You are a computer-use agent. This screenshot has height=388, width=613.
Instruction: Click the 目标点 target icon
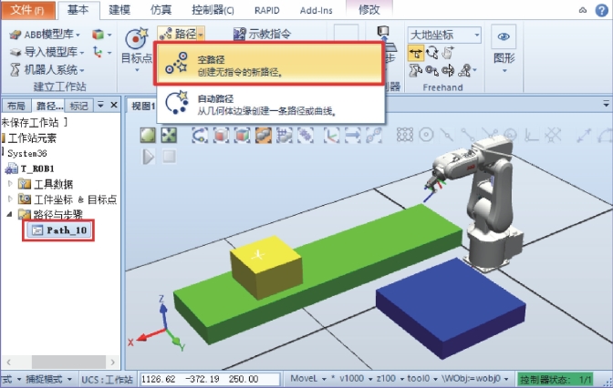136,39
